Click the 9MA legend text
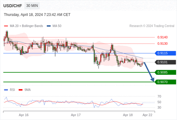 (27, 90)
